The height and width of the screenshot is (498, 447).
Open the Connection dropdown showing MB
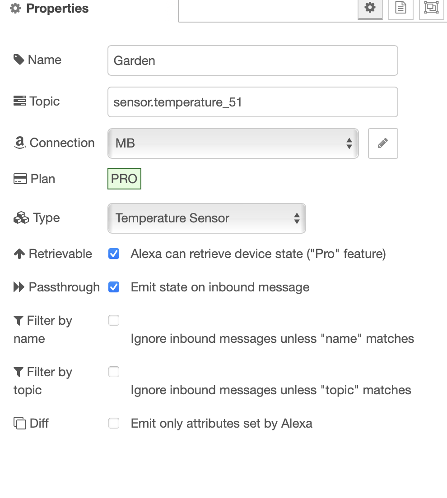233,143
